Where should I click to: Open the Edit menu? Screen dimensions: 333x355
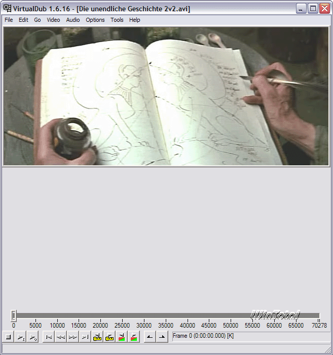click(23, 20)
